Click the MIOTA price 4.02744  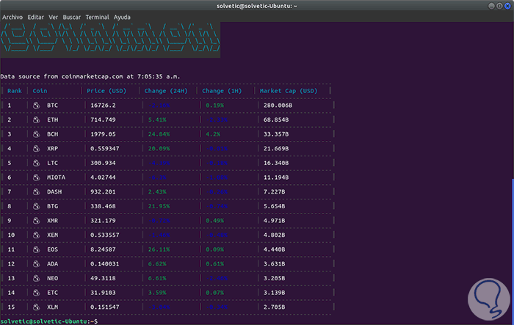coord(103,178)
